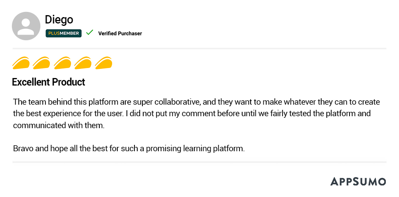Click the Verified Purchaser label

pos(120,33)
